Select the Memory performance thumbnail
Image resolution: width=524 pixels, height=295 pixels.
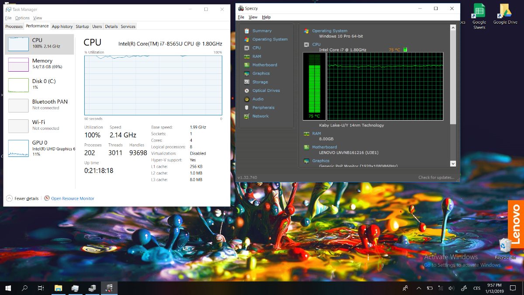[x=39, y=64]
